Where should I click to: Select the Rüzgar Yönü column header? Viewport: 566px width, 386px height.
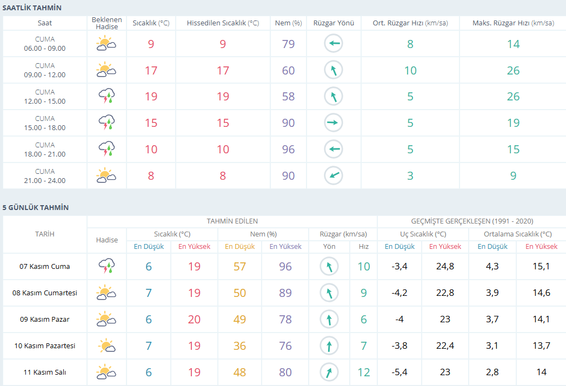tap(334, 23)
